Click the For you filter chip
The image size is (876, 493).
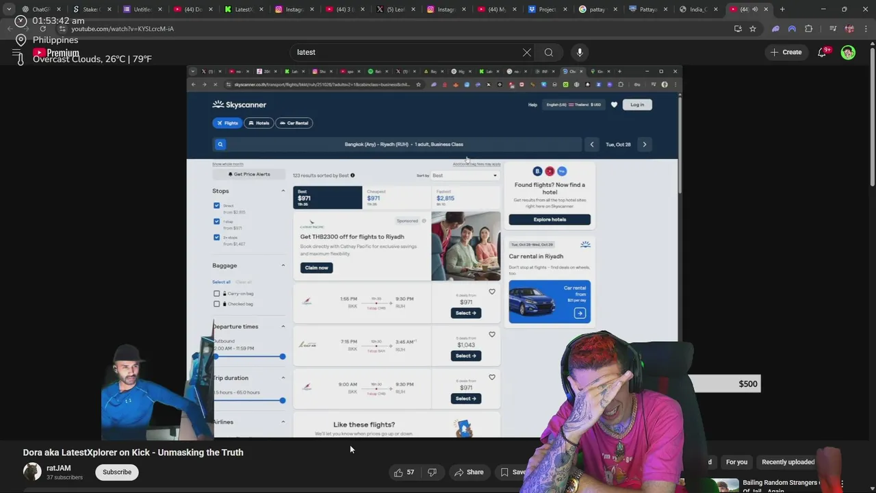[736, 462]
